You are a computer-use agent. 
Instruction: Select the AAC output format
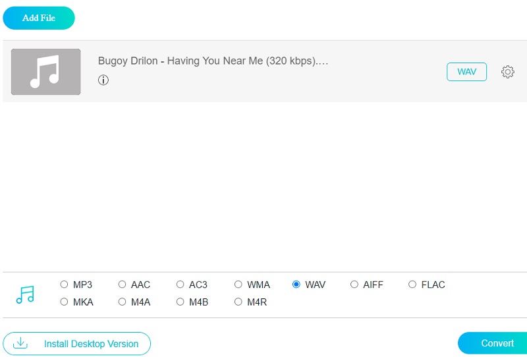pyautogui.click(x=122, y=285)
